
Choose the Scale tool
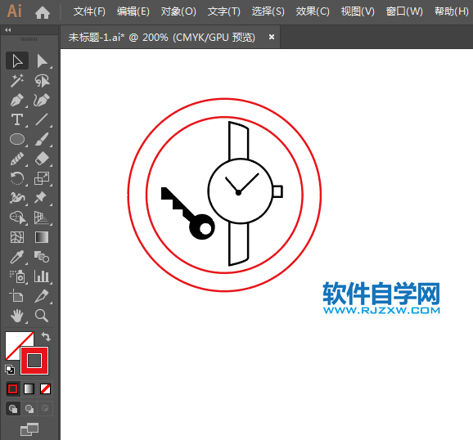tap(42, 178)
